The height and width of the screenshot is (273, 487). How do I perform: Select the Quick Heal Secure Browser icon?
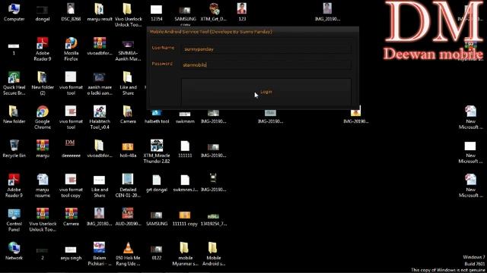pyautogui.click(x=14, y=83)
